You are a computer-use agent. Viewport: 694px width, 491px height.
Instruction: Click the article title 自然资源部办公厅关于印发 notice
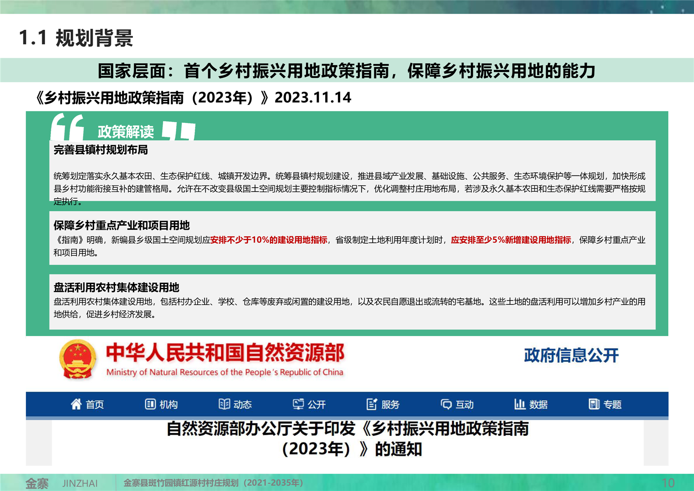[348, 438]
